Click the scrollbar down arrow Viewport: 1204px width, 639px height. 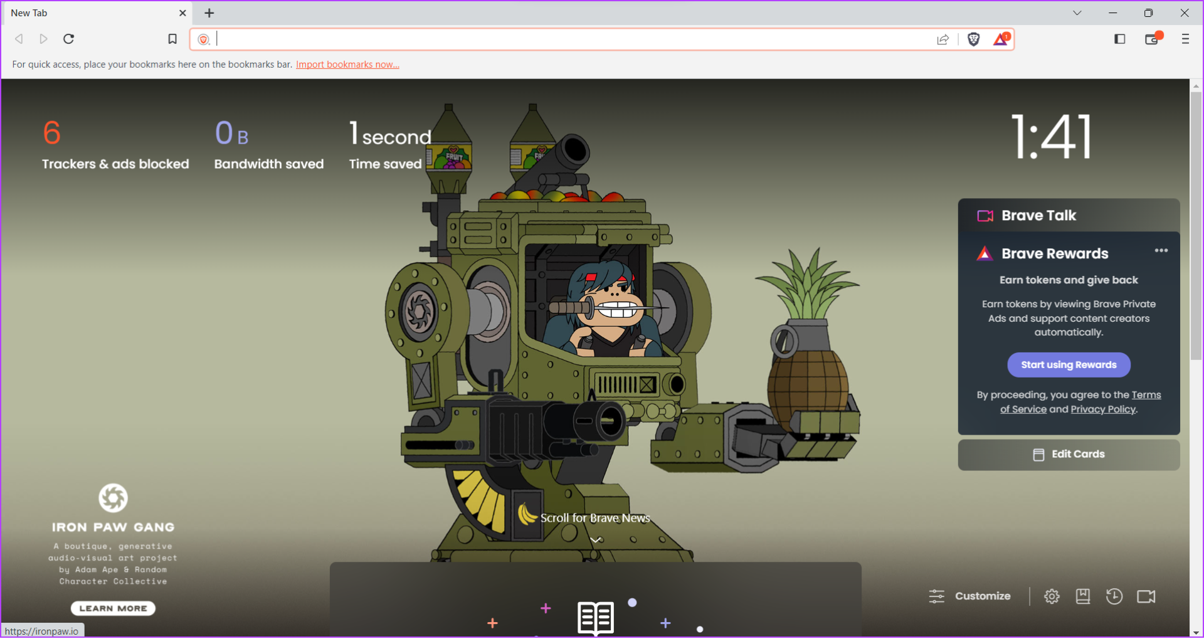pos(1196,632)
